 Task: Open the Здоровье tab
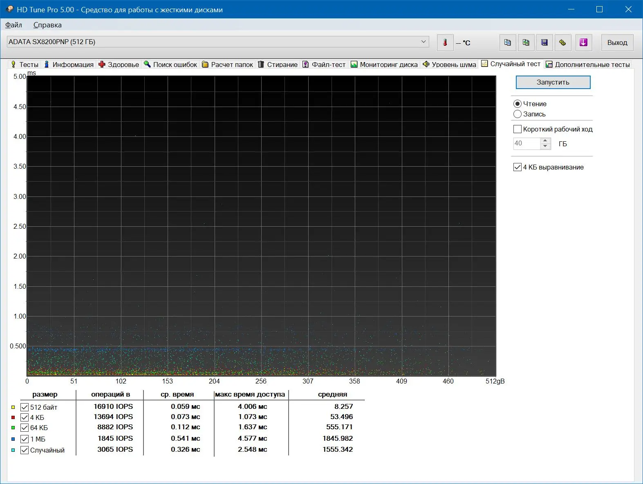[119, 65]
